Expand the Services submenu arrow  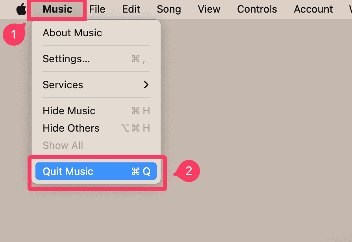point(146,85)
